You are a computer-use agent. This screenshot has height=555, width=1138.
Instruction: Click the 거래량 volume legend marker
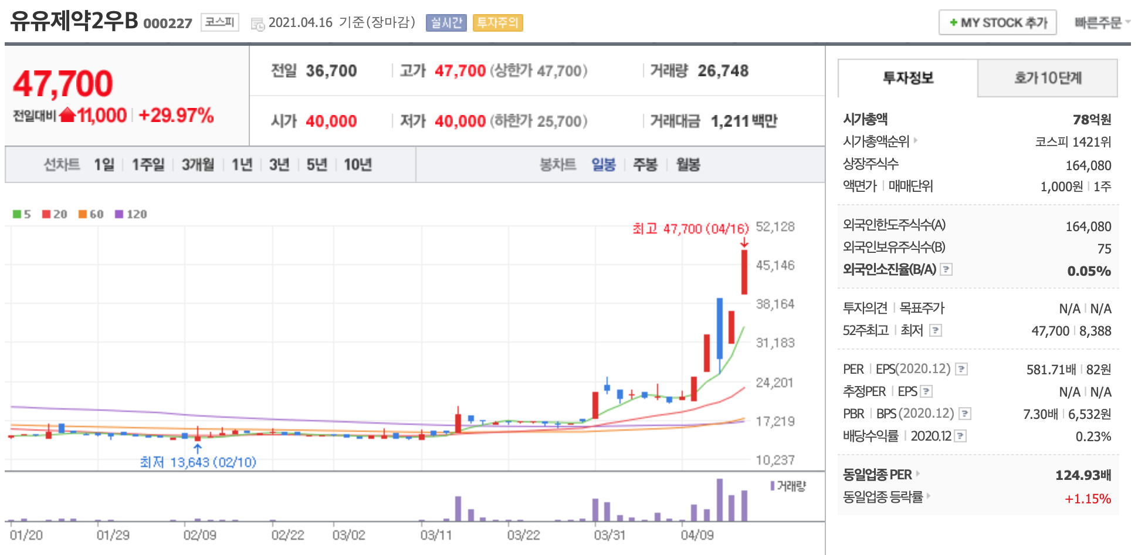[773, 486]
